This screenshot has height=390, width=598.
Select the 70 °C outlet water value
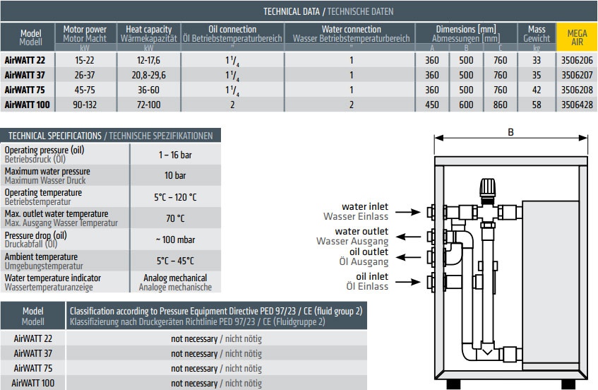click(175, 218)
